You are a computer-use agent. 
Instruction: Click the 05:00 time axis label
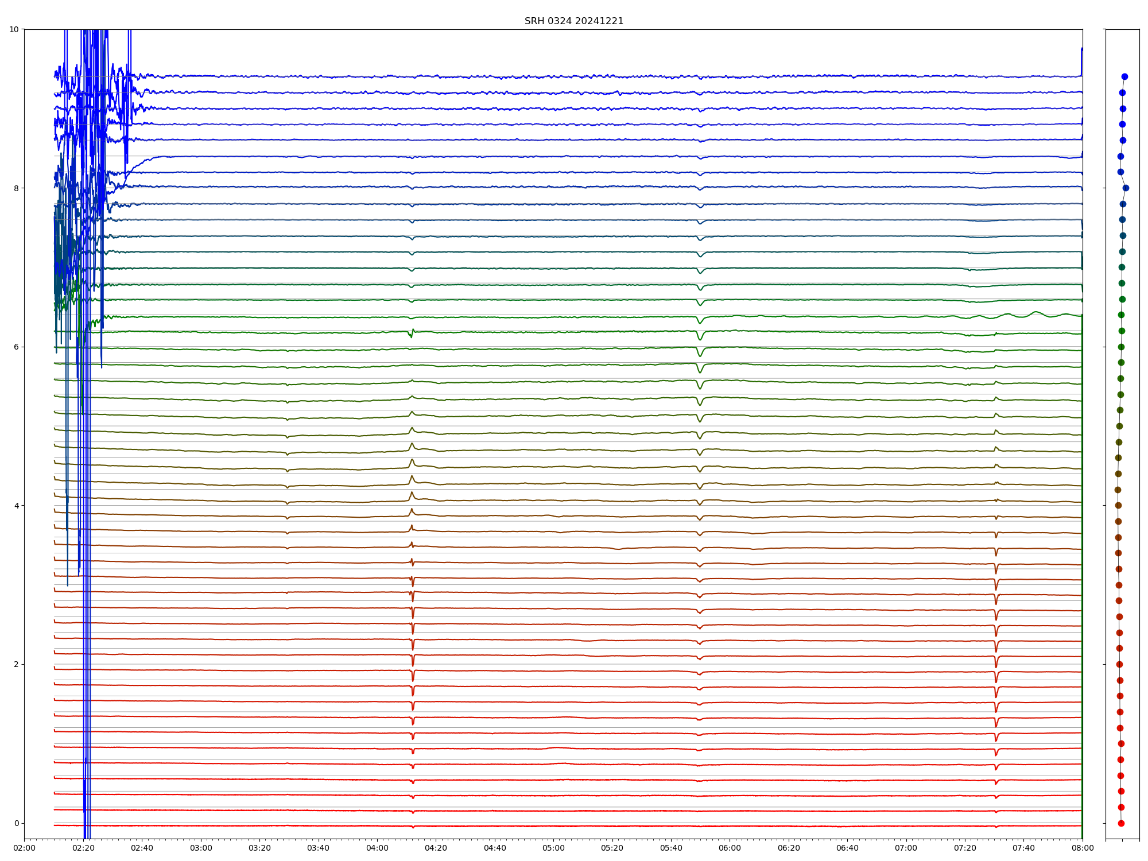tap(553, 848)
